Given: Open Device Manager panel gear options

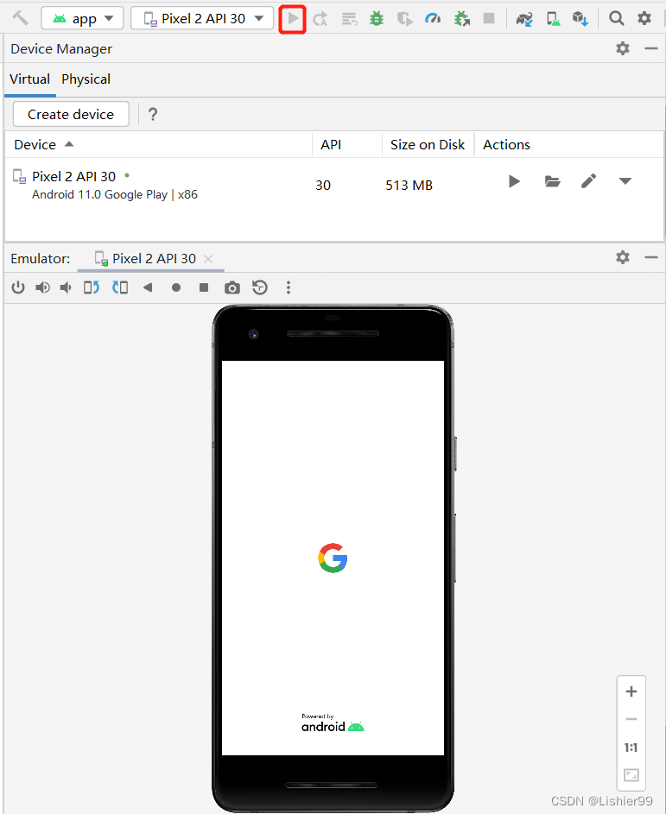Looking at the screenshot, I should [623, 48].
